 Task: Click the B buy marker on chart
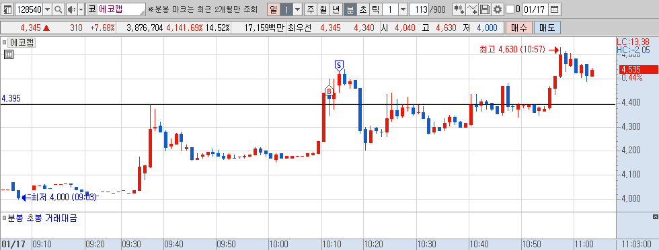pos(329,90)
